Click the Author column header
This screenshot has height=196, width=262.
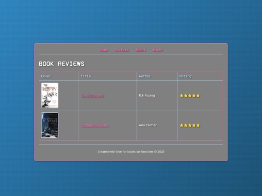click(x=157, y=76)
